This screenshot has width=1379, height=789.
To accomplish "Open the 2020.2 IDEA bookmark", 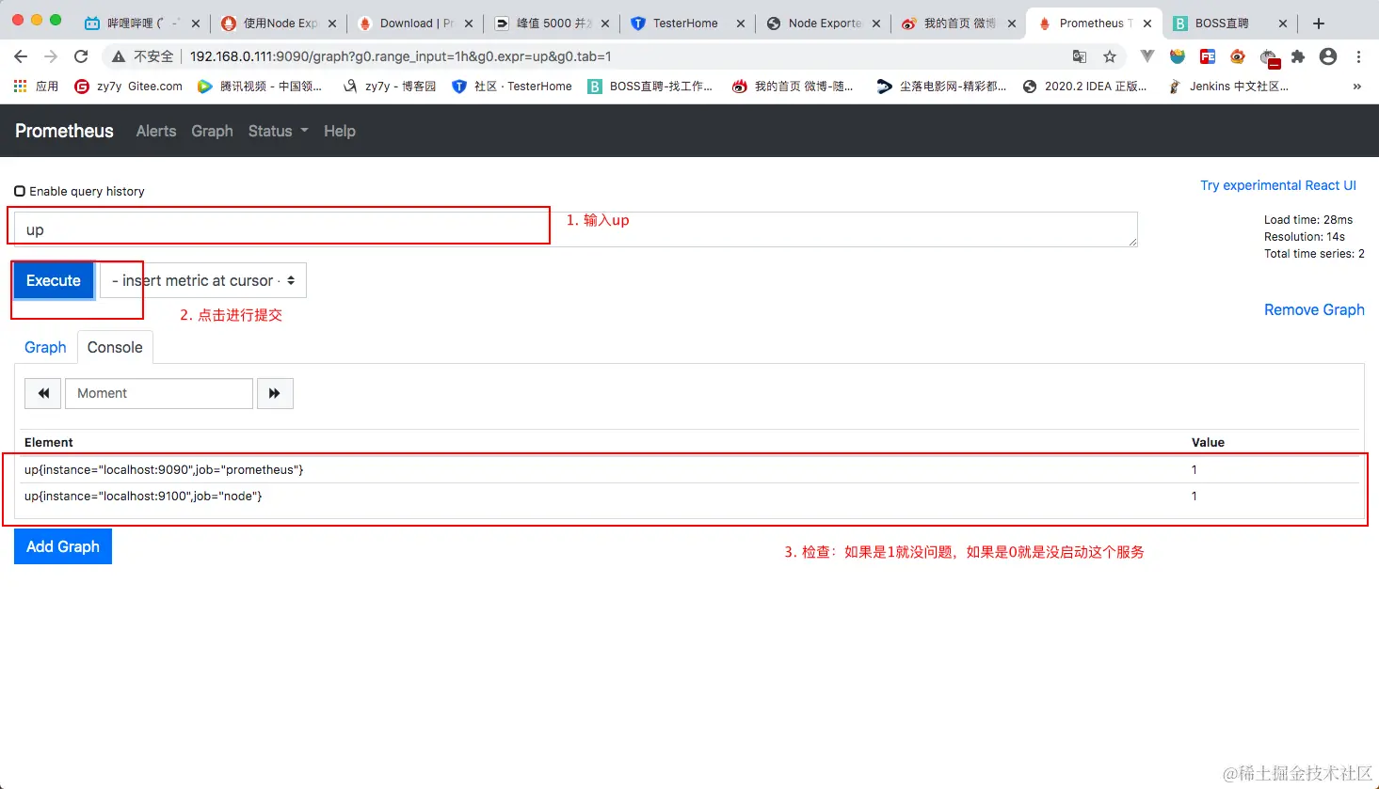I will point(1084,86).
